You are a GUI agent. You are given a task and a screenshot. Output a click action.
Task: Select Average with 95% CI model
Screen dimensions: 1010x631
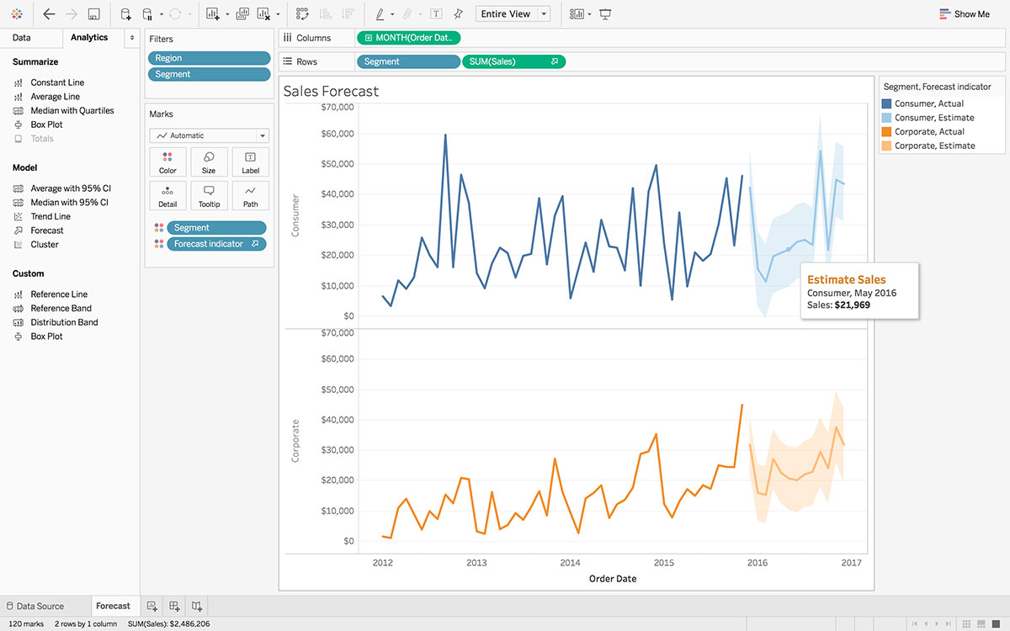pyautogui.click(x=71, y=188)
